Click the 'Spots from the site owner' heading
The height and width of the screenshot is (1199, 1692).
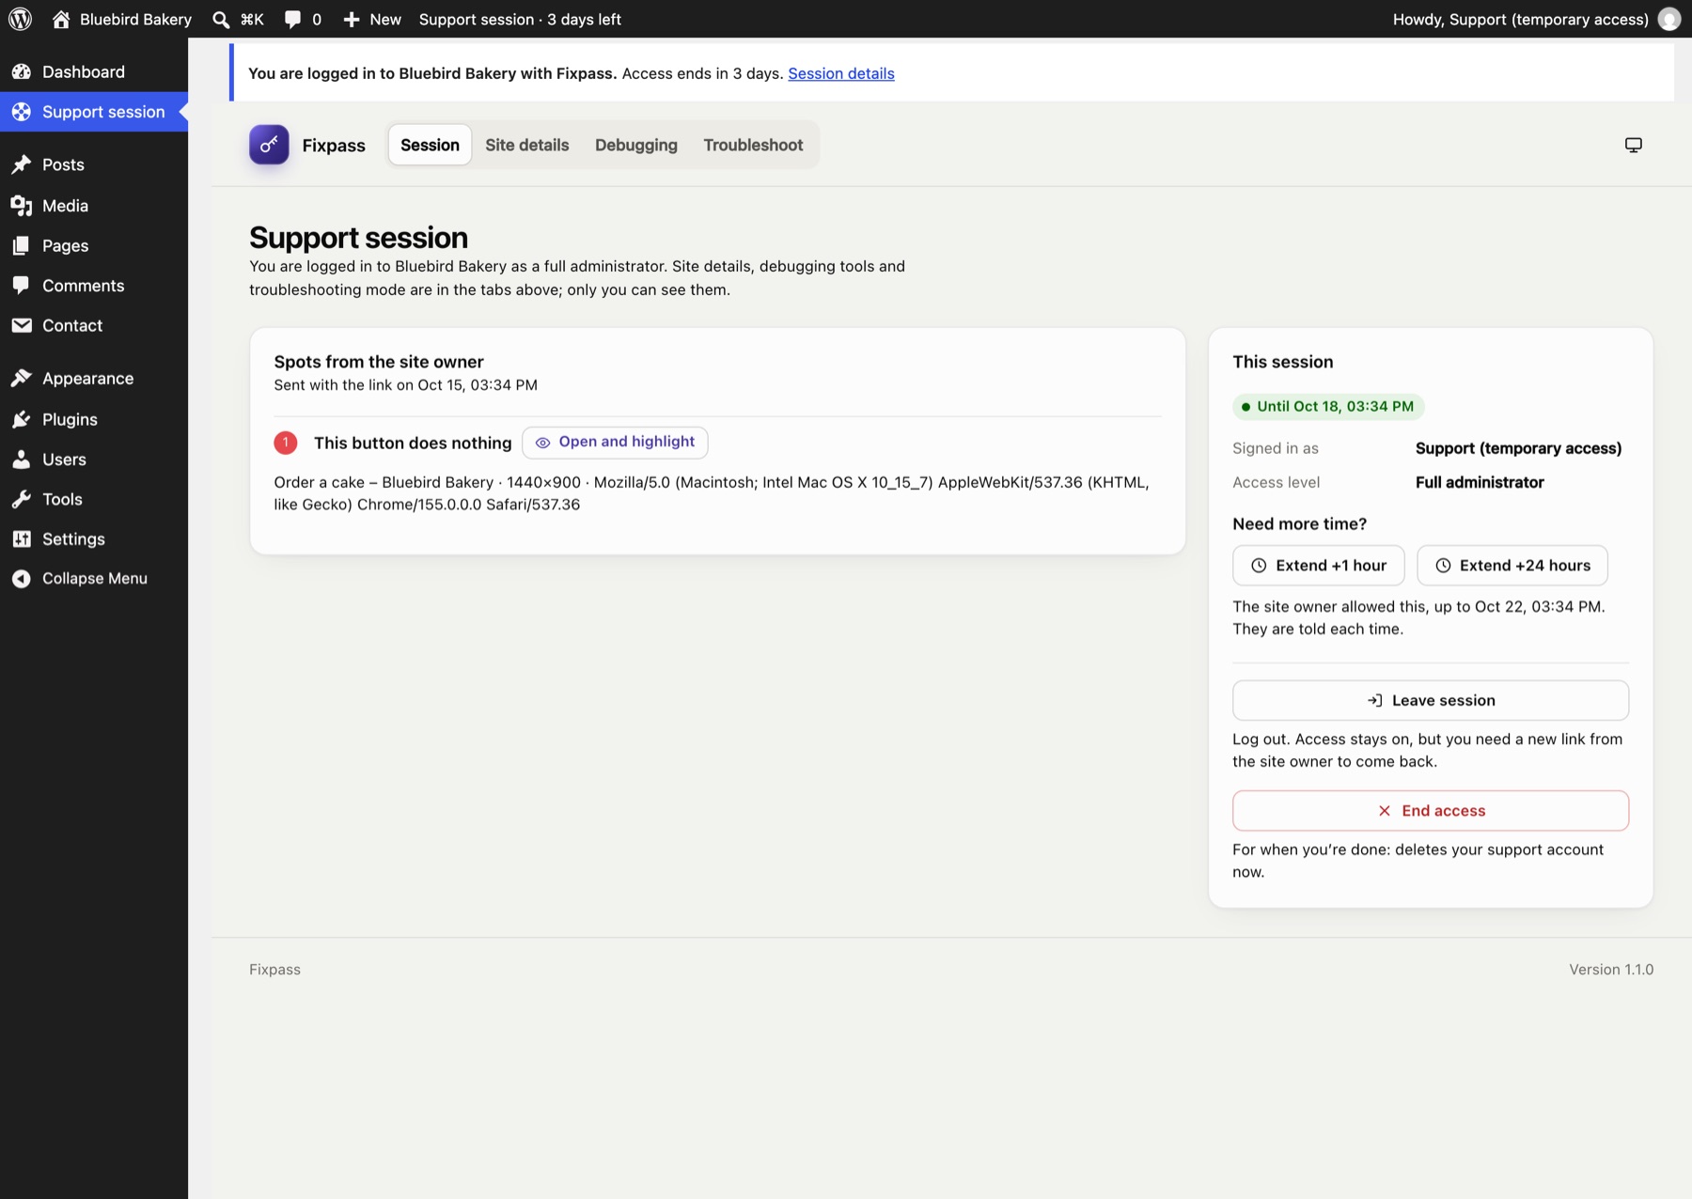pos(379,362)
